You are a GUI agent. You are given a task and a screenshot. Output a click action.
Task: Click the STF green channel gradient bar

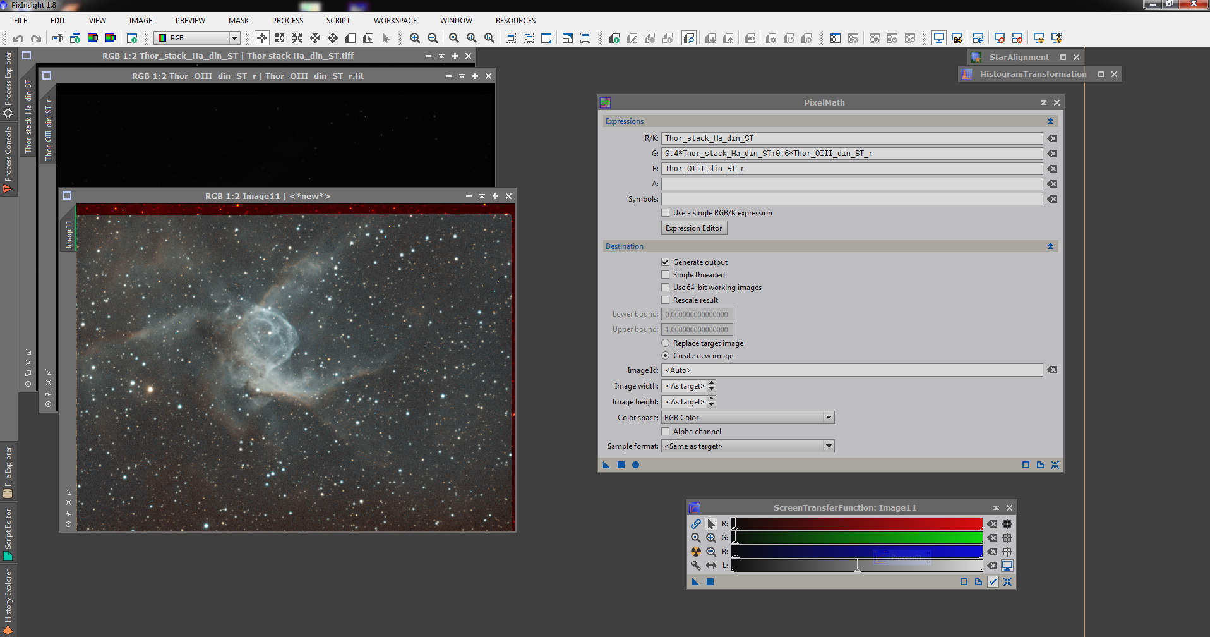(x=857, y=538)
